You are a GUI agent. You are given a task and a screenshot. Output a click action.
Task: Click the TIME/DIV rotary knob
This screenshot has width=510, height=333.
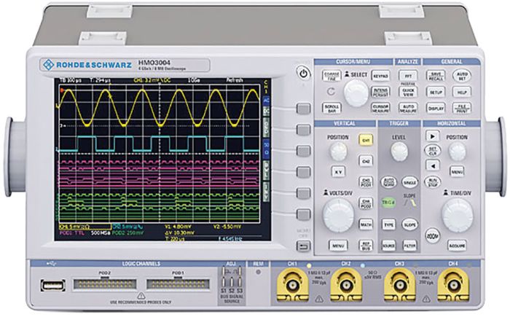click(458, 215)
